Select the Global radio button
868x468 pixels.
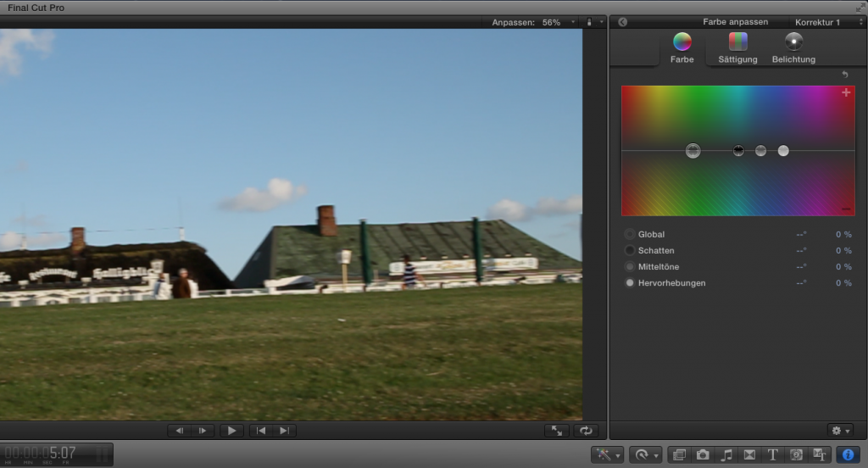[x=630, y=234]
